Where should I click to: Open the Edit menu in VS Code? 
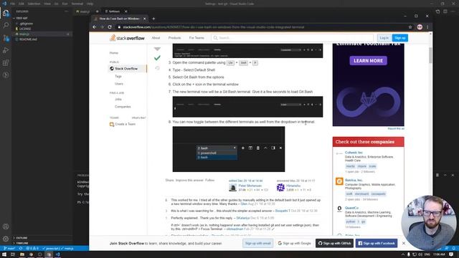[22, 4]
